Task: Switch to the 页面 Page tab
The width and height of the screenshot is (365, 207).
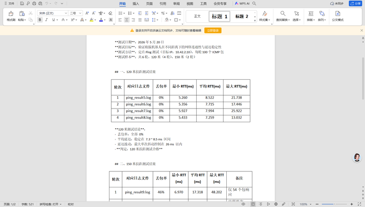Action: 149,4
